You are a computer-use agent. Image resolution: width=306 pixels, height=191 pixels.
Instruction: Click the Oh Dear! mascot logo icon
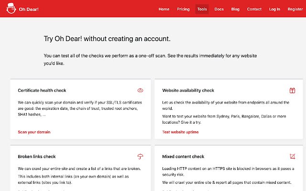11,9
